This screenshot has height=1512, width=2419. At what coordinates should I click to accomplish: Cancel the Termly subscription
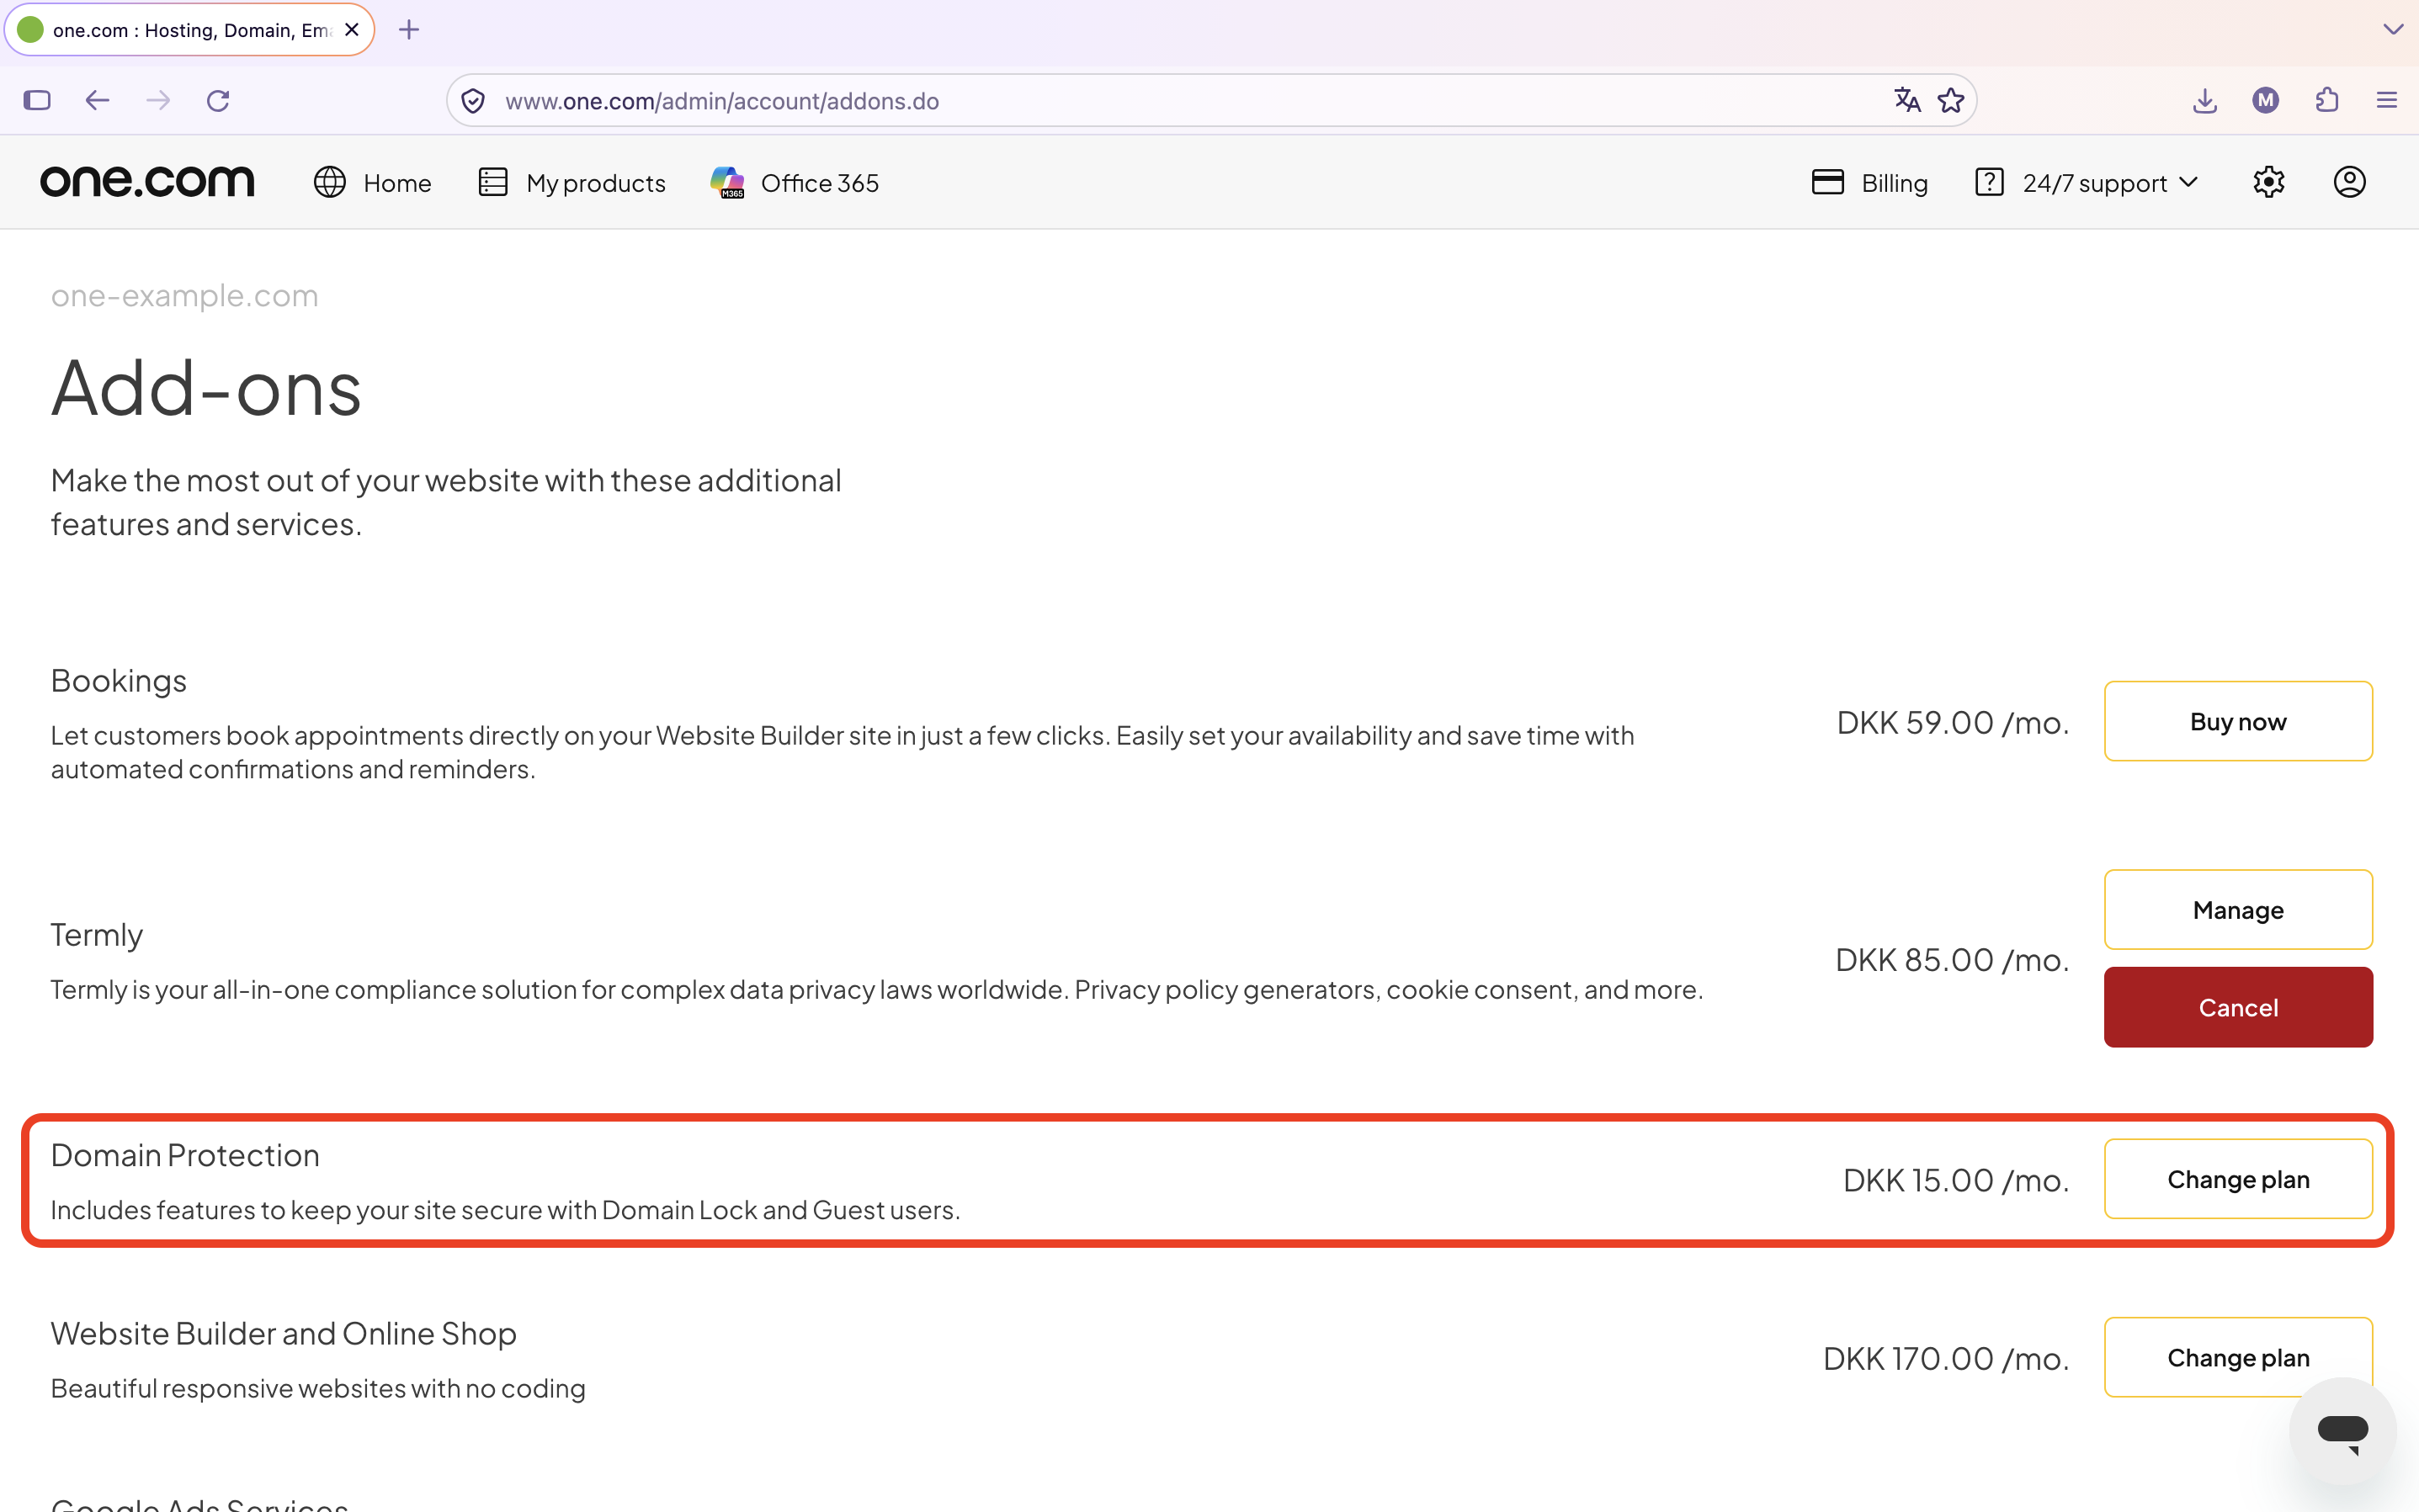pos(2238,1007)
